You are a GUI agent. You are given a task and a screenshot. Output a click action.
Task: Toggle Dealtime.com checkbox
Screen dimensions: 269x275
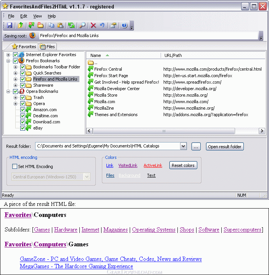point(23,116)
